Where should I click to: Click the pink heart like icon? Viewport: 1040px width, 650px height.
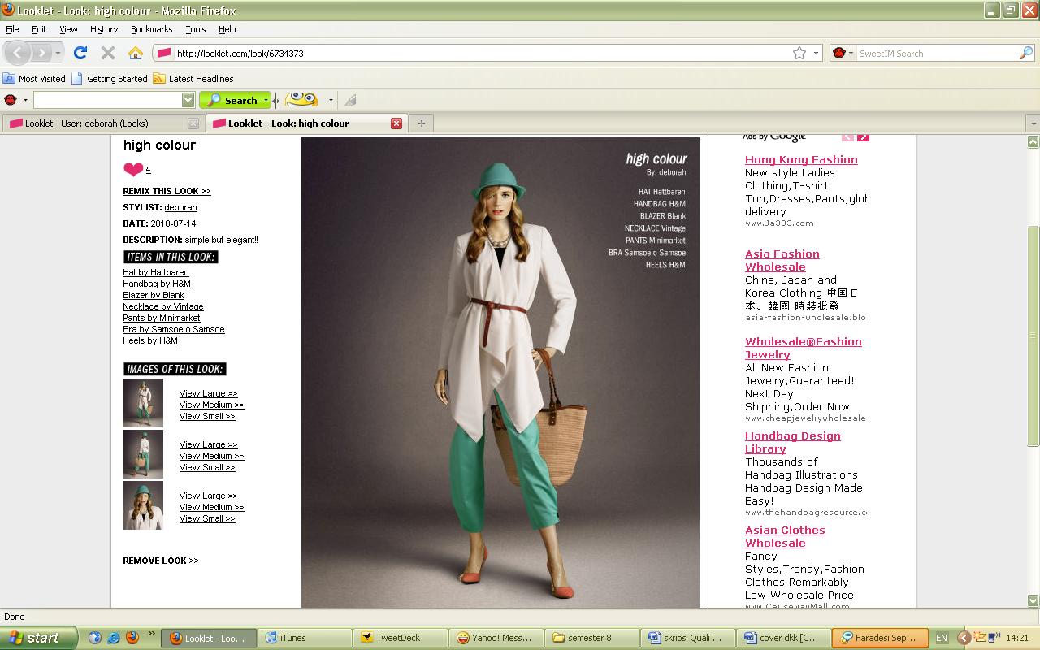133,169
